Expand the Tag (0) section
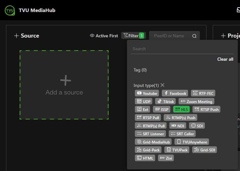Image resolution: width=240 pixels, height=171 pixels. coord(140,70)
